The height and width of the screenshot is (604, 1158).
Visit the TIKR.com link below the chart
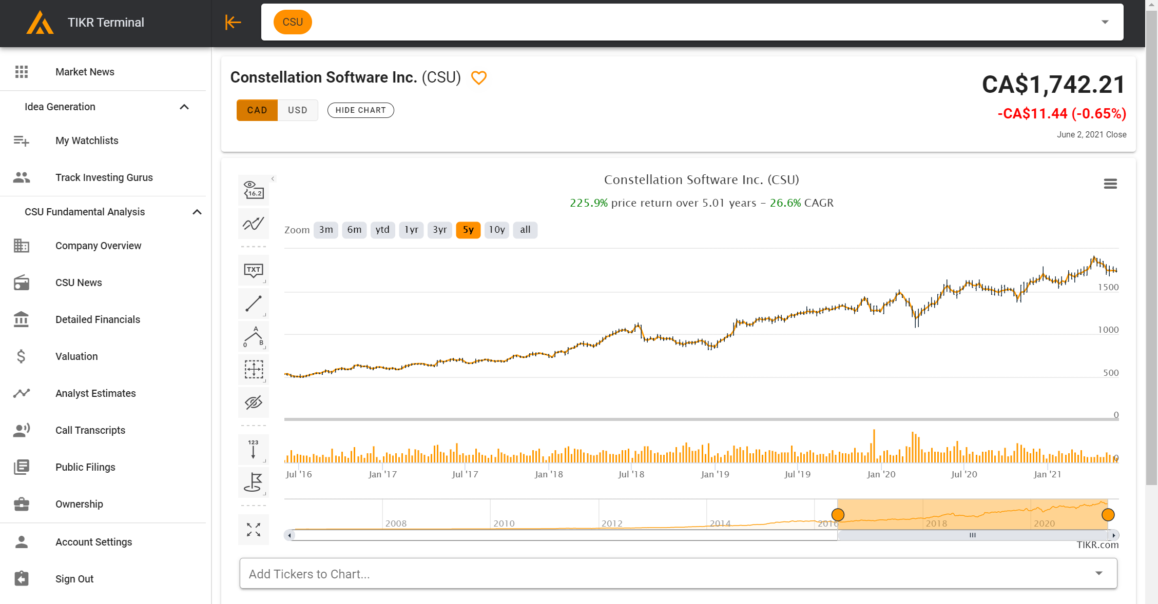point(1098,545)
